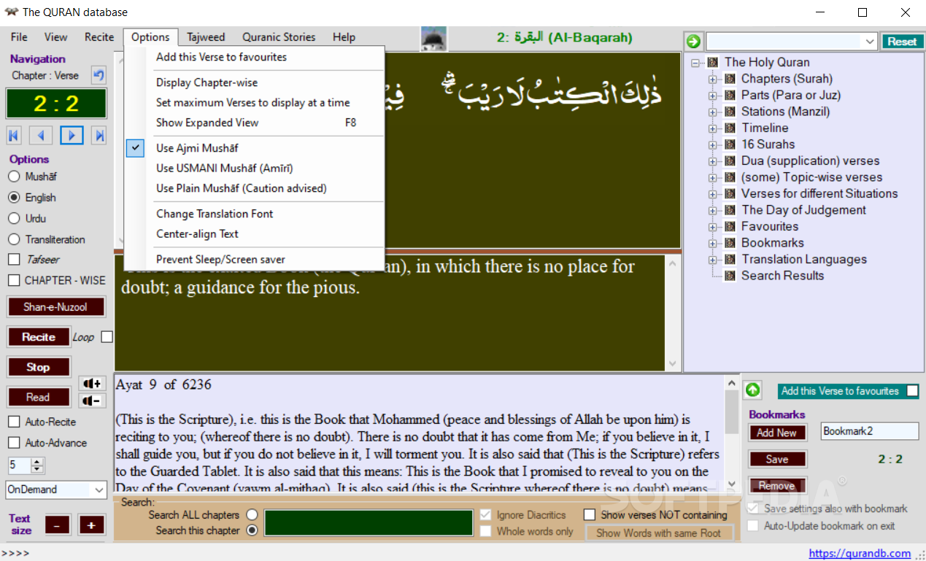
Task: Open the top-right search combo box dropdown
Action: [870, 42]
